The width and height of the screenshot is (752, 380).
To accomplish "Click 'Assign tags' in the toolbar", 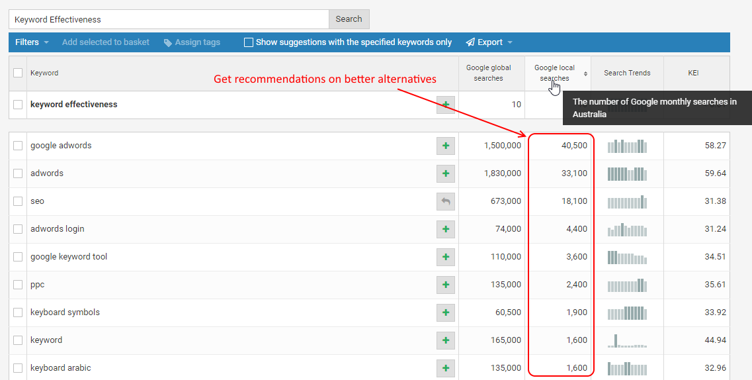I will pos(192,42).
